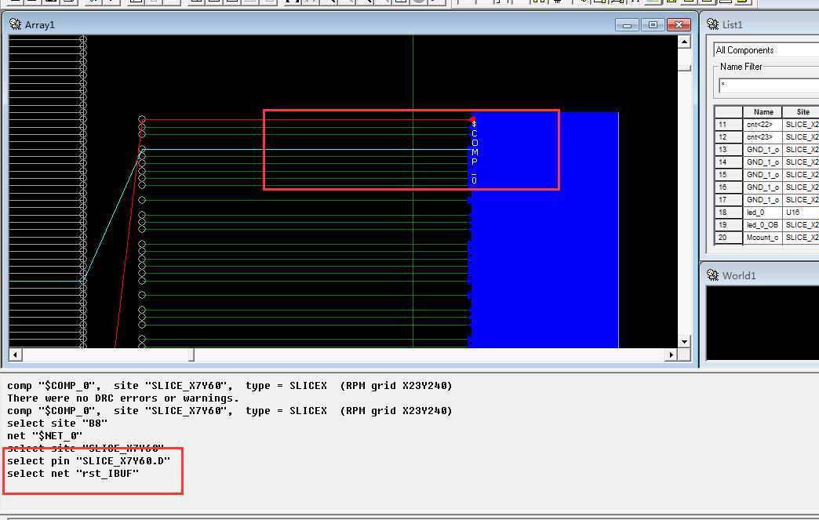Select row 18 led_0 component
Screen dimensions: 819x520
[x=766, y=212]
